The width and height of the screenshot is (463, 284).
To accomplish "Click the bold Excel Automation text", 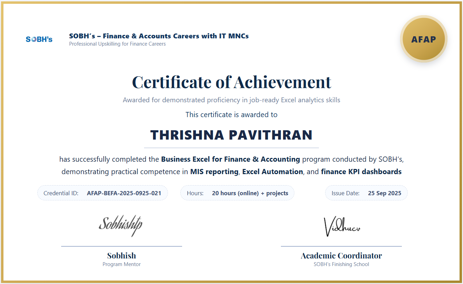I will coord(272,172).
